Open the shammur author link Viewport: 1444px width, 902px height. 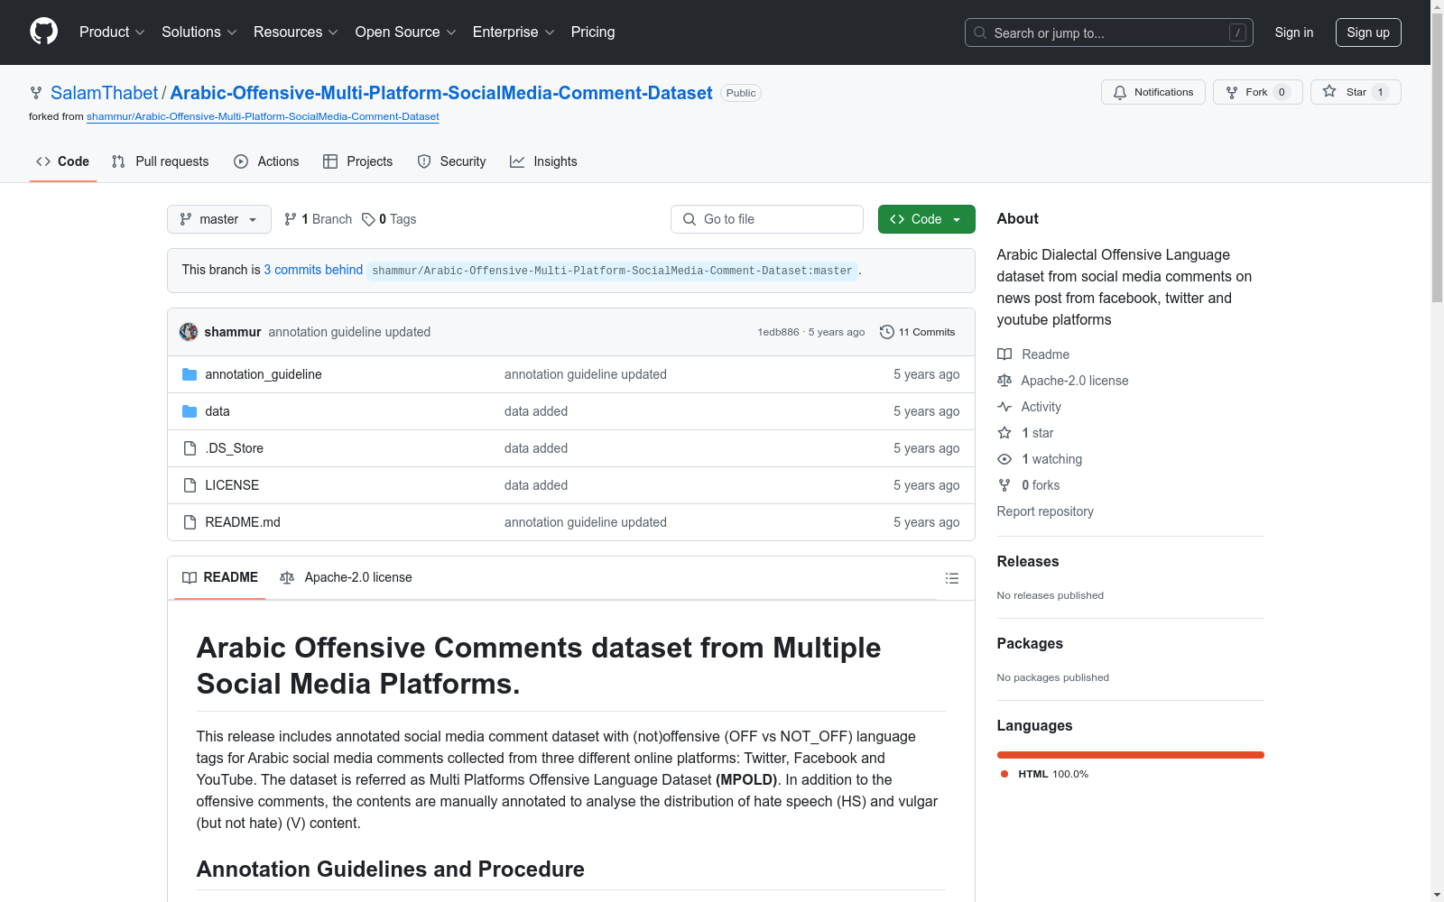pyautogui.click(x=233, y=332)
